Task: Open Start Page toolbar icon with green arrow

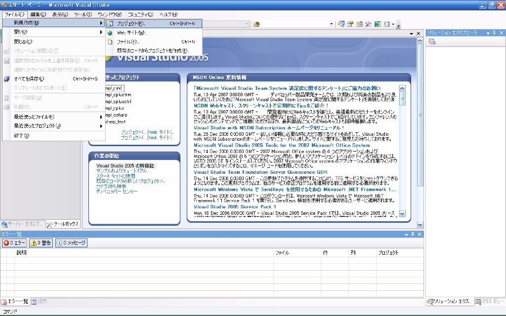Action: click(377, 24)
